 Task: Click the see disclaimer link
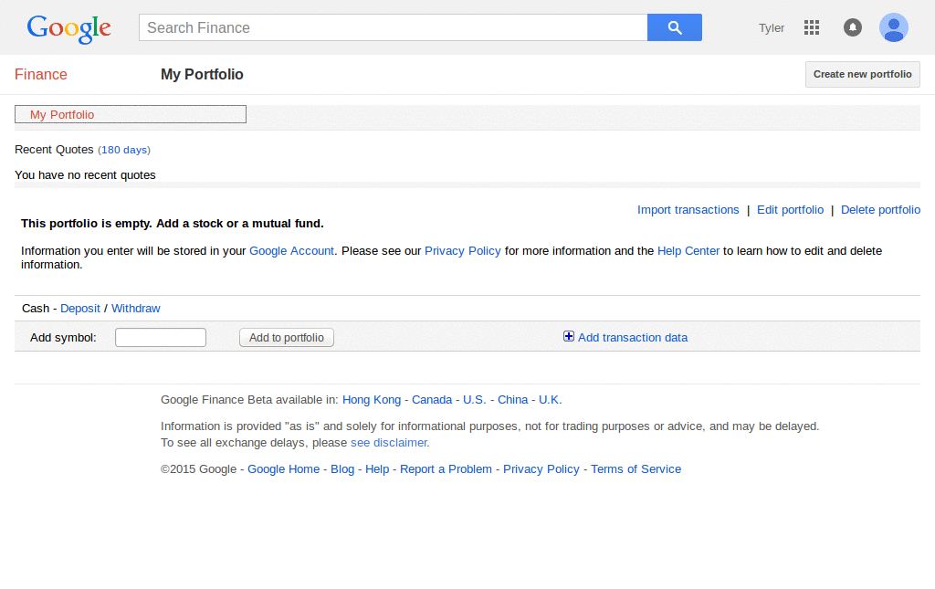389,443
